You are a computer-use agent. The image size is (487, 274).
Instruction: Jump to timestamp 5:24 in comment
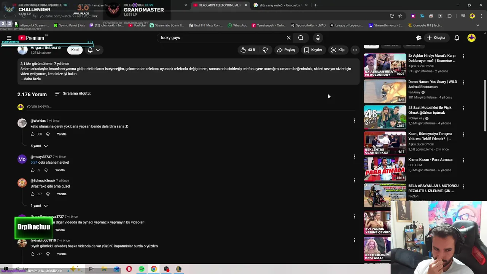click(x=34, y=162)
